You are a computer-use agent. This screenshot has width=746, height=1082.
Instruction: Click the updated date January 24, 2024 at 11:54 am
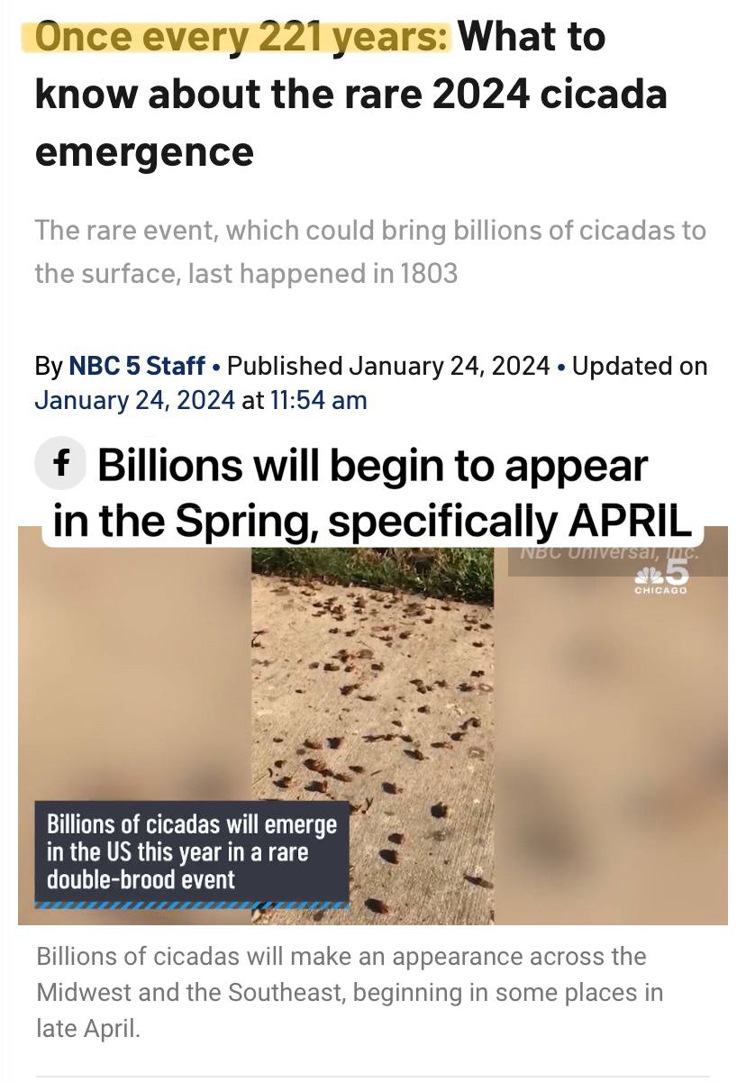(x=201, y=400)
